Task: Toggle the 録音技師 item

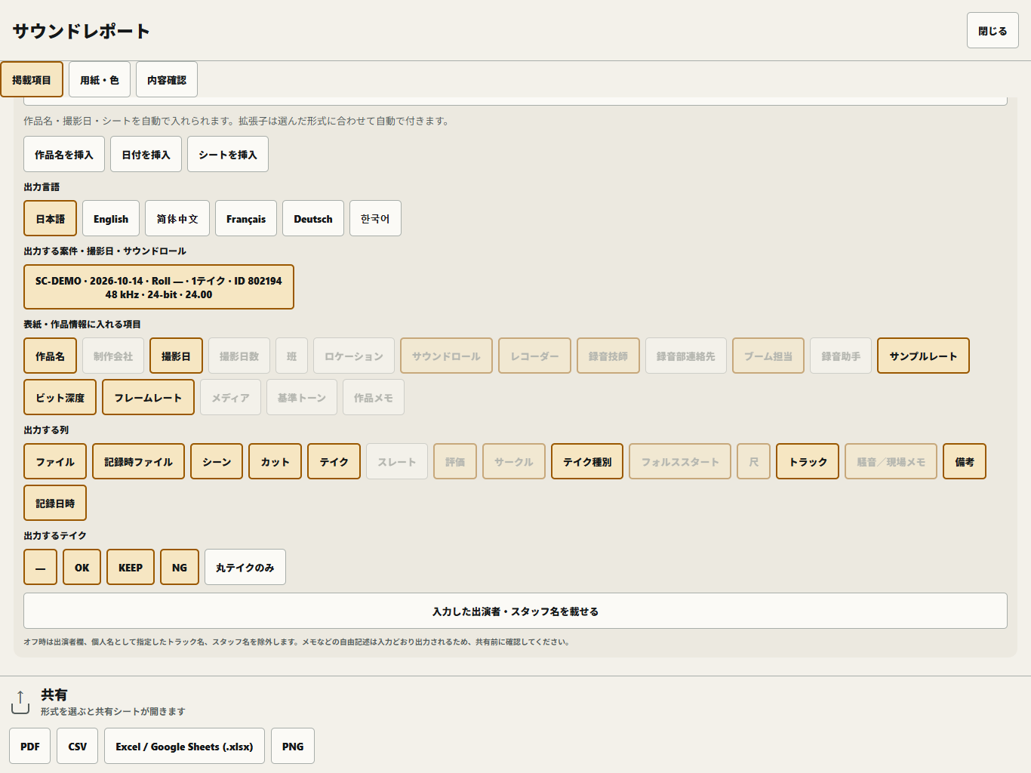Action: (x=608, y=356)
